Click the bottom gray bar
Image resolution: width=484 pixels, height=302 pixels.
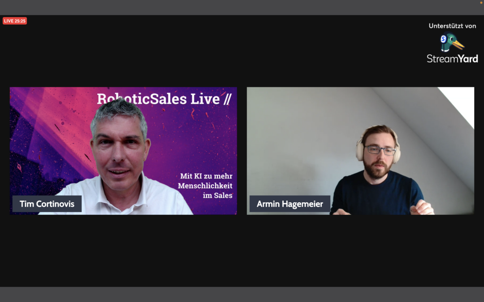click(242, 294)
